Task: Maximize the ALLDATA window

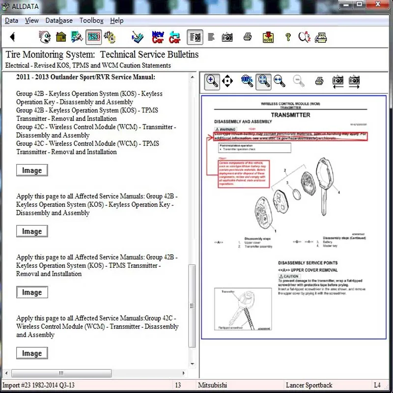Action: coord(360,4)
